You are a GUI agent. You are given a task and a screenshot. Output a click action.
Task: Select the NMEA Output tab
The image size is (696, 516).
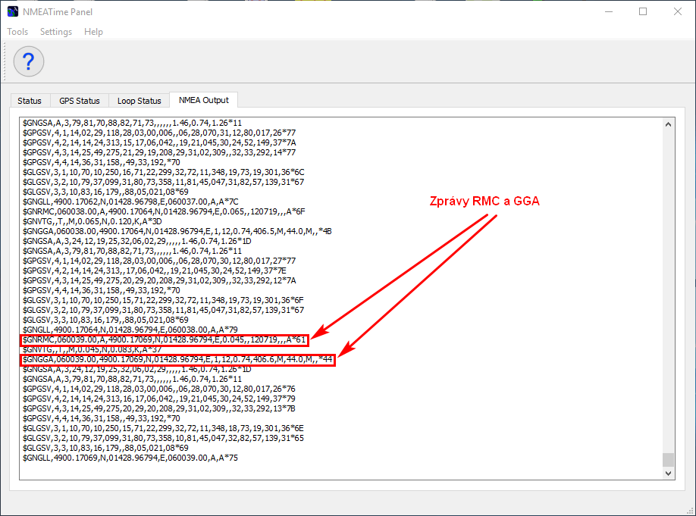(203, 100)
